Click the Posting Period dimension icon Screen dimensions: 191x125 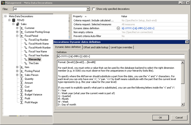pyautogui.click(x=22, y=71)
